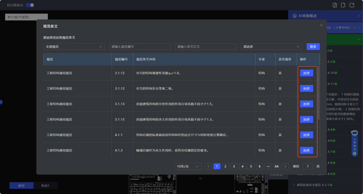
Task: Switch to the 模型 tab
Action: point(21,185)
